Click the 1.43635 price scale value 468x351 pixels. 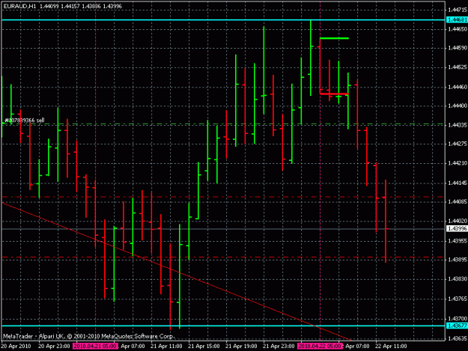click(458, 338)
